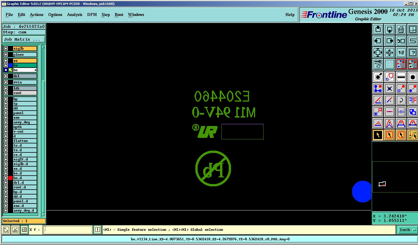The width and height of the screenshot is (418, 245).
Task: Open the Step menu
Action: pos(106,15)
